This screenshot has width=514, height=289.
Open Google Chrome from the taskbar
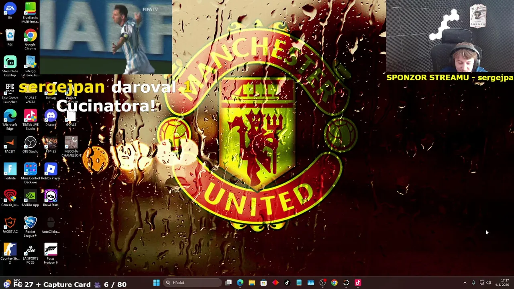[x=334, y=283]
